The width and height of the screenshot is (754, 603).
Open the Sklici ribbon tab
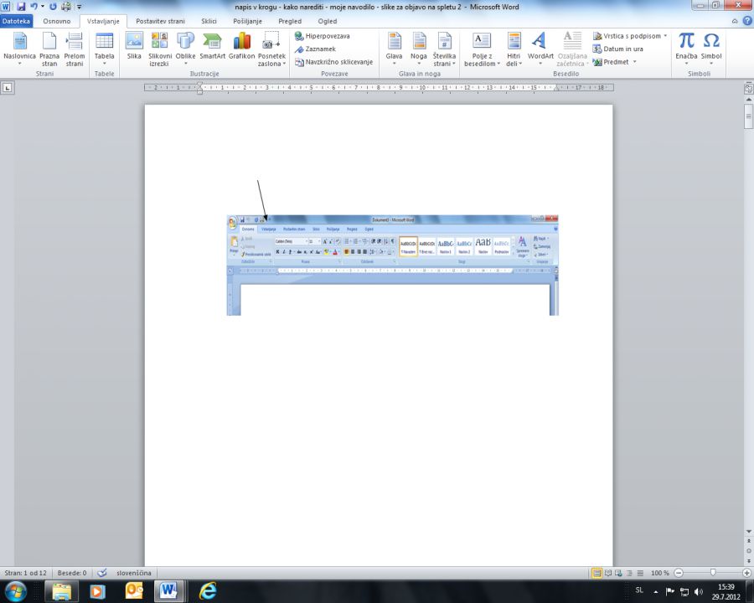pyautogui.click(x=209, y=21)
